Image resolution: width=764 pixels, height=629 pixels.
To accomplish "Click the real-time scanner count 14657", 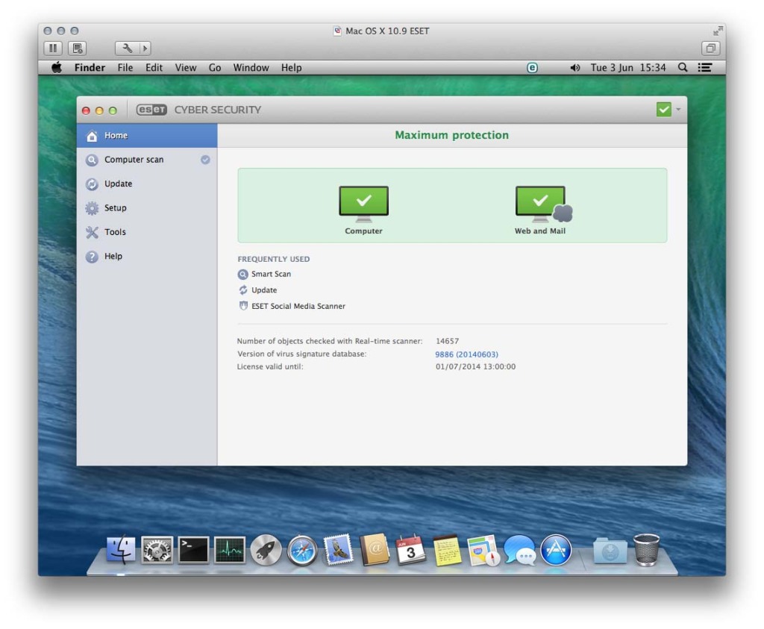I will (x=448, y=341).
